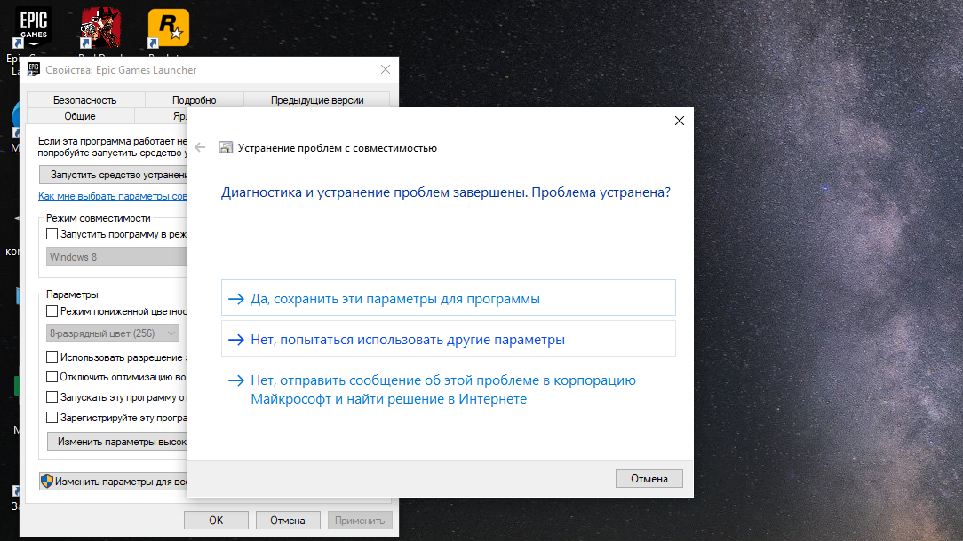Switch to the Общие tab
The image size is (963, 541).
tap(80, 116)
